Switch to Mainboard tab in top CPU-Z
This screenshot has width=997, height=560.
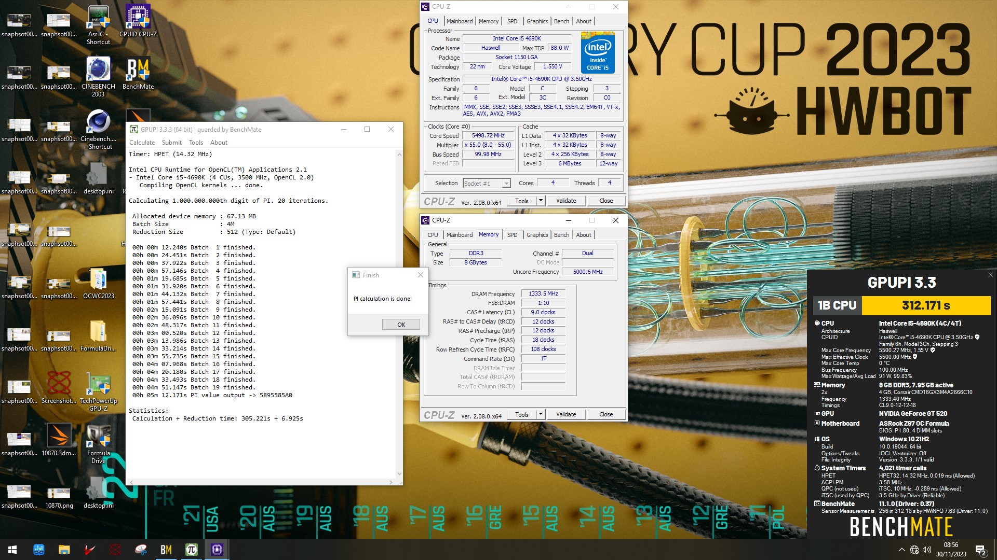(x=460, y=21)
